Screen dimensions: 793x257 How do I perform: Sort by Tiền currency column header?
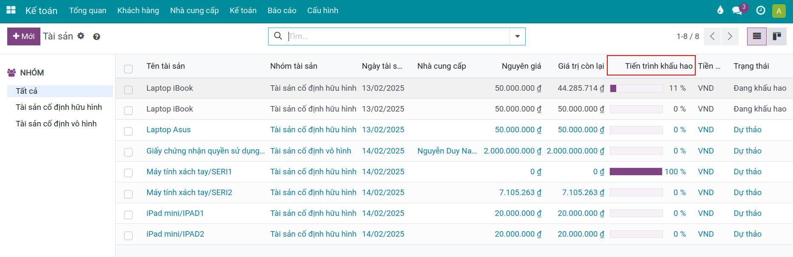[x=709, y=66]
